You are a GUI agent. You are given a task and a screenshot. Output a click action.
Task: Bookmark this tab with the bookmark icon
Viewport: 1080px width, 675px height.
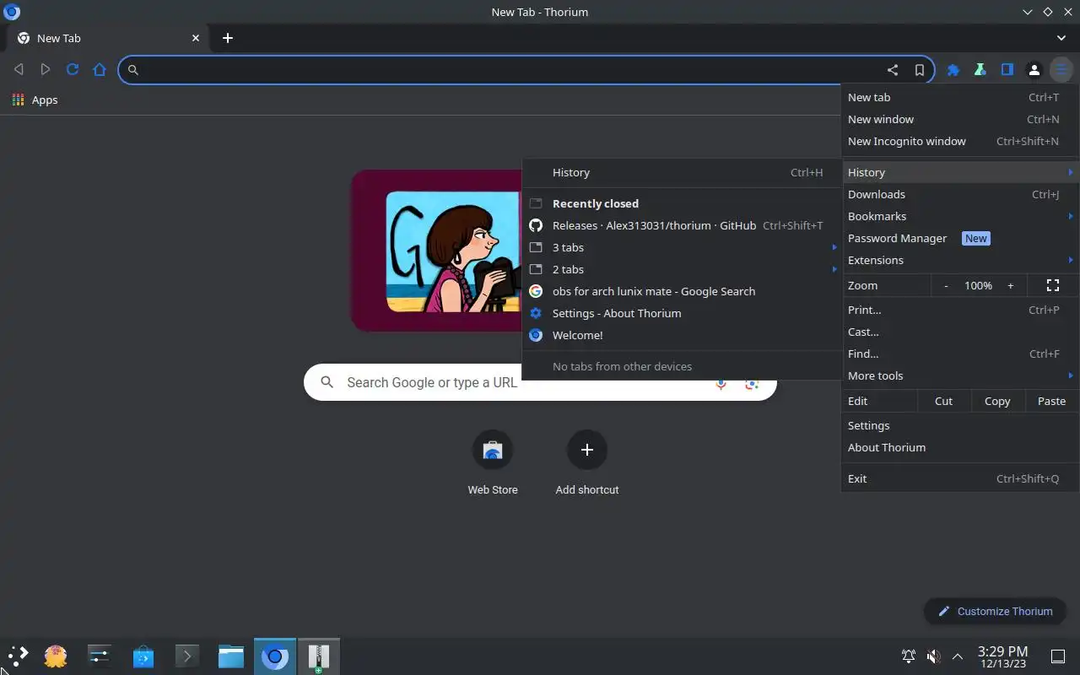920,70
